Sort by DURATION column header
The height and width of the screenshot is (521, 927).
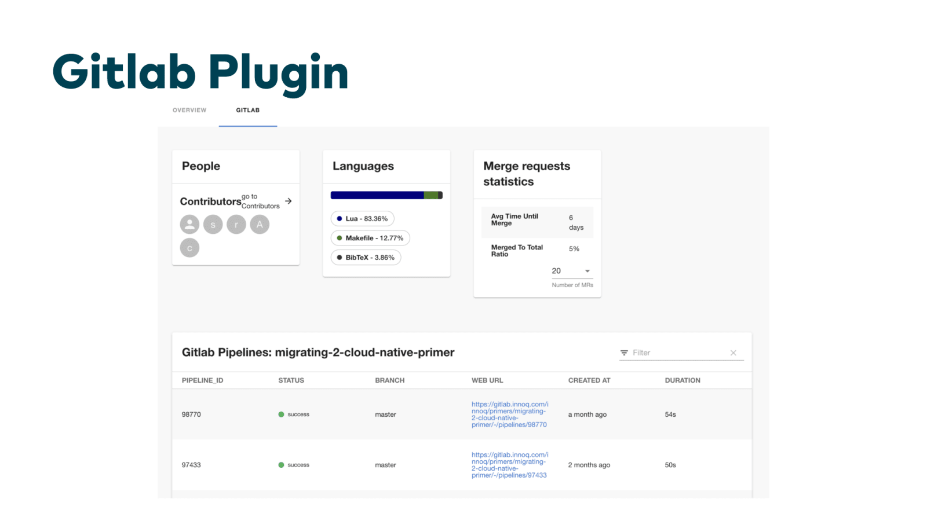coord(683,380)
